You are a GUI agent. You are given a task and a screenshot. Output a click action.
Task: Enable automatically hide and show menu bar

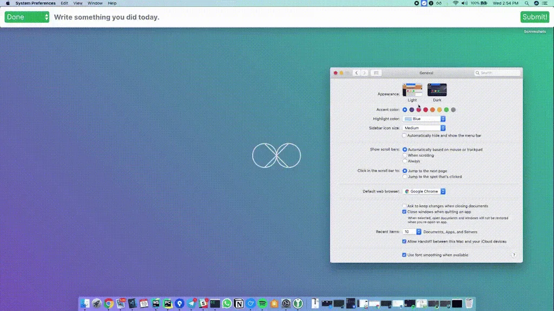click(x=404, y=136)
